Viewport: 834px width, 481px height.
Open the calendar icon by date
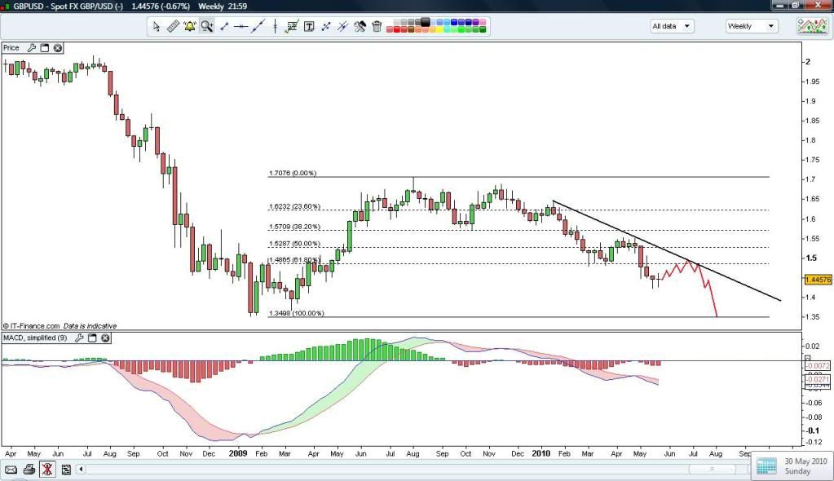click(766, 466)
